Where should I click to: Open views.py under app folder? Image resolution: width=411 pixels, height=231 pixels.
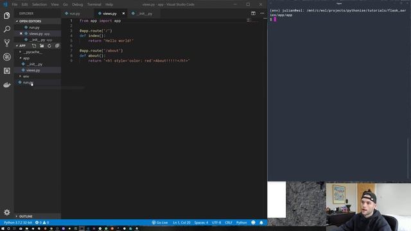pos(37,70)
